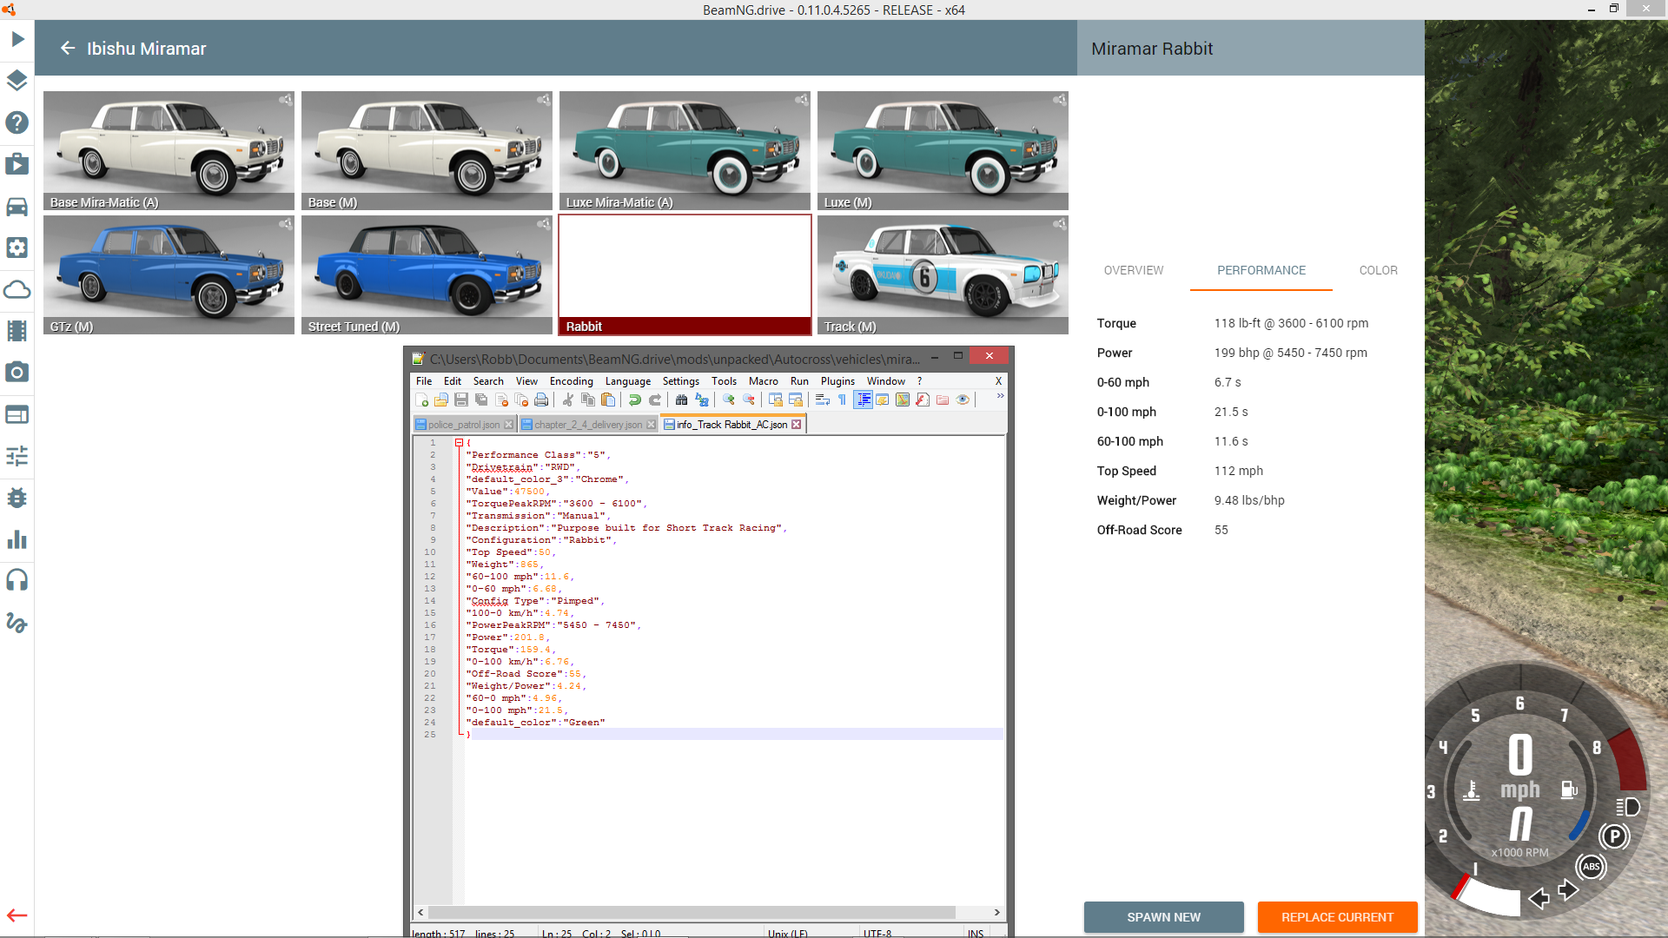Screen dimensions: 1668x938
Task: Click Paste icon in Notepad++ toolbar
Action: tap(608, 400)
